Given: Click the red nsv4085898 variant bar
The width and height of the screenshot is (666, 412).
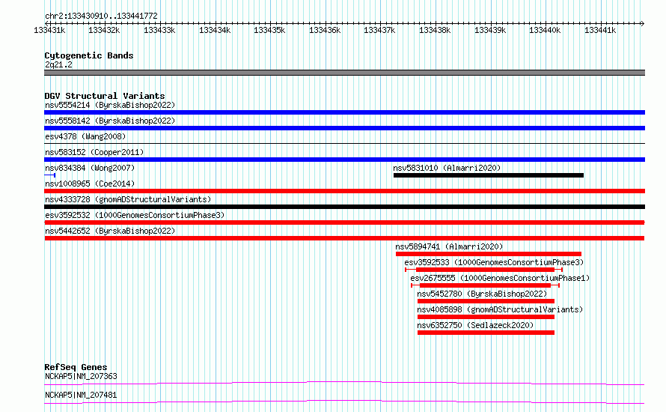Looking at the screenshot, I should point(486,317).
